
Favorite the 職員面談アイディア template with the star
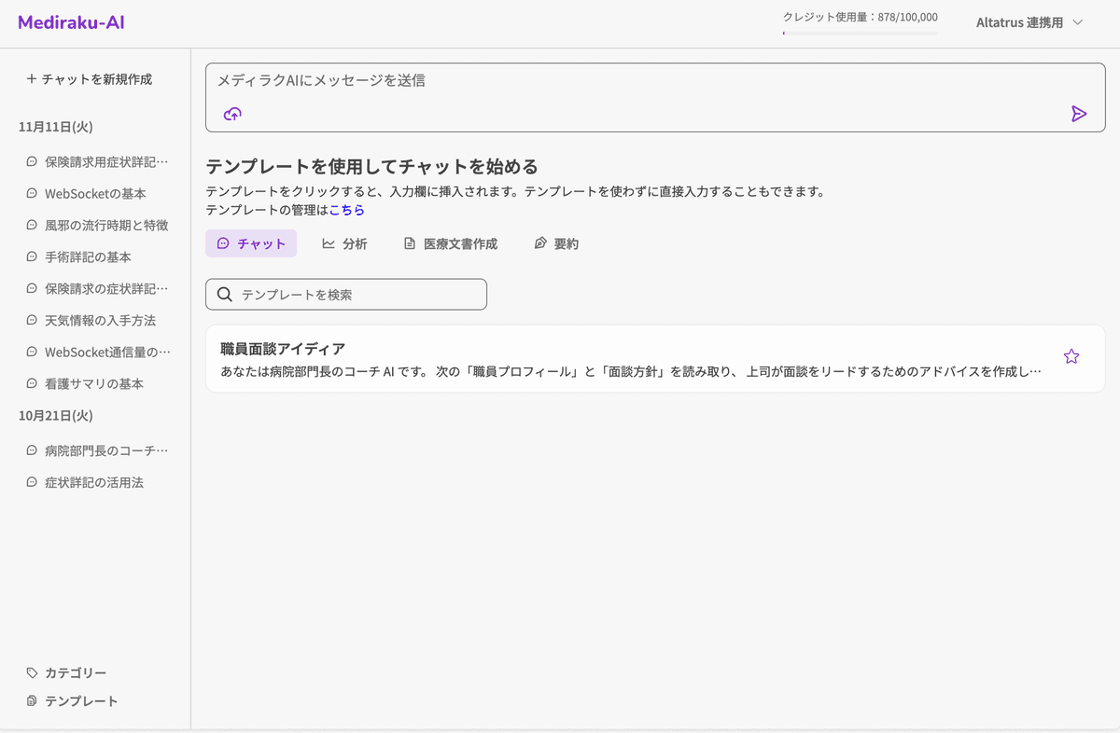(x=1071, y=356)
